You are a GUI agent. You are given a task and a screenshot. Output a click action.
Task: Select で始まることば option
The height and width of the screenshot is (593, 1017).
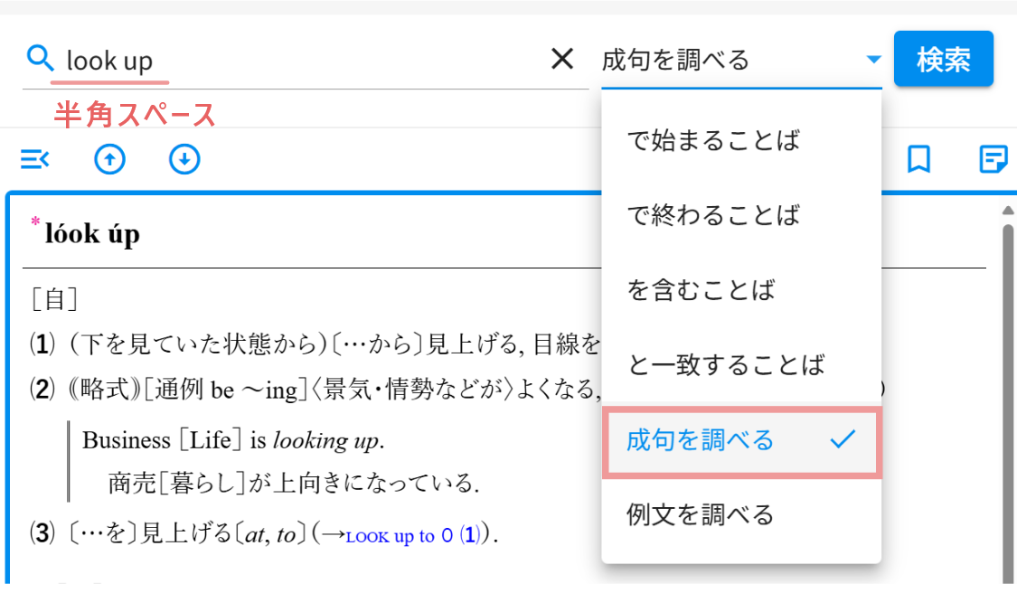[741, 140]
